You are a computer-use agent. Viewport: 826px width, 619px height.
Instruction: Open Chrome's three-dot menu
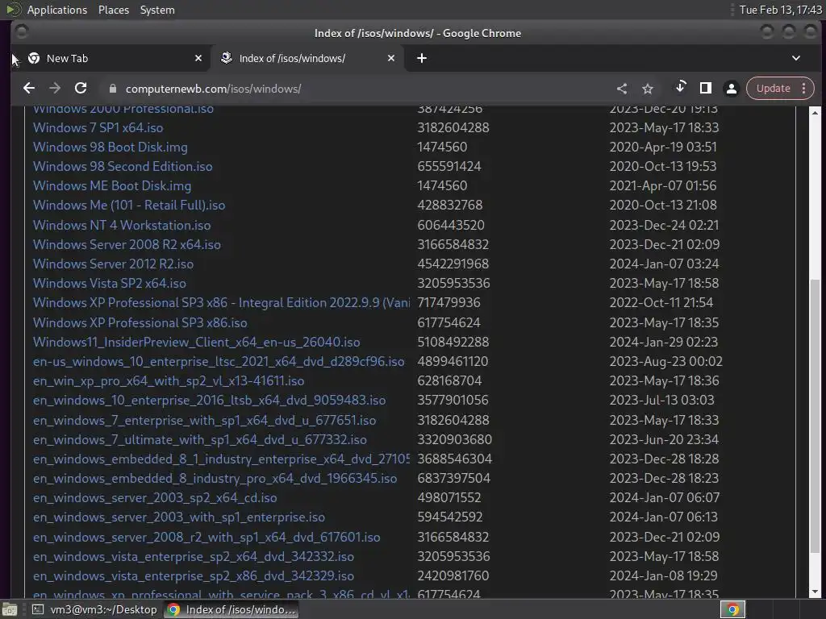[804, 89]
